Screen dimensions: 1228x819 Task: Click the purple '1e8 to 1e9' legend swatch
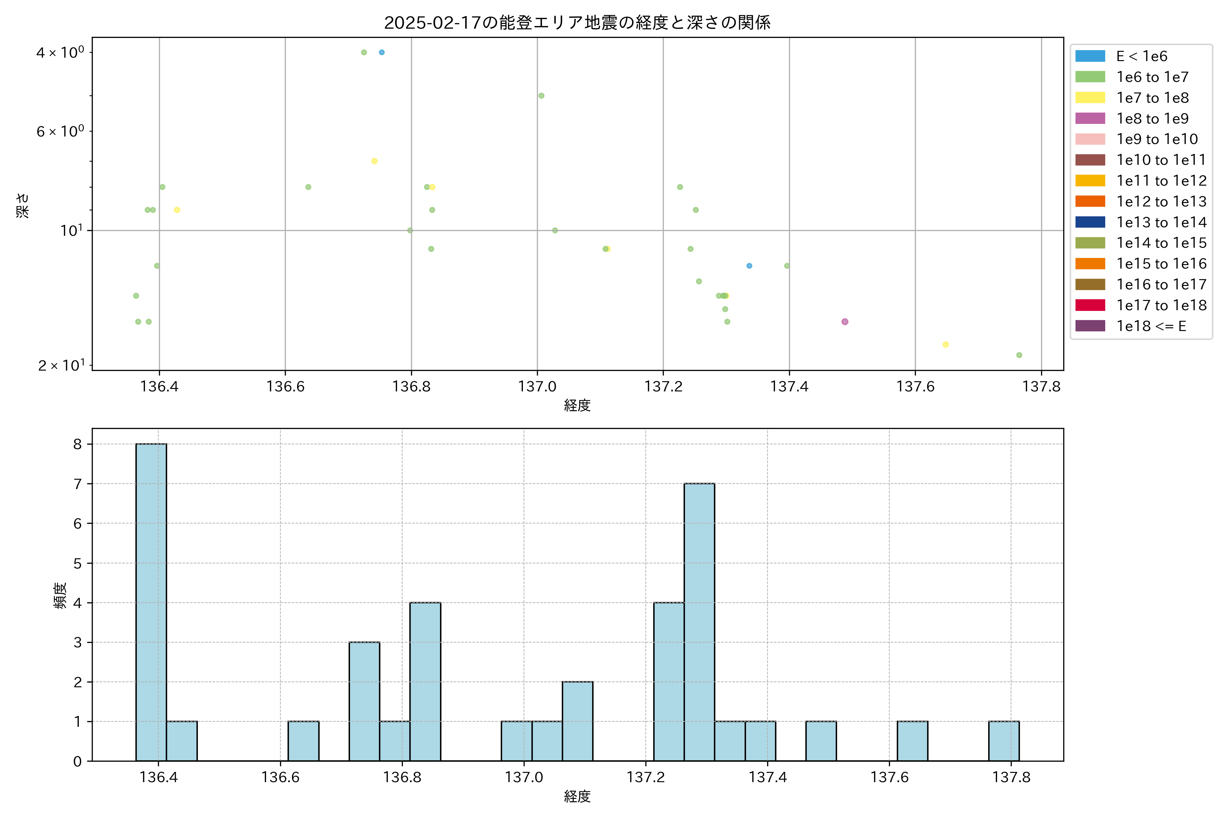coord(1090,118)
